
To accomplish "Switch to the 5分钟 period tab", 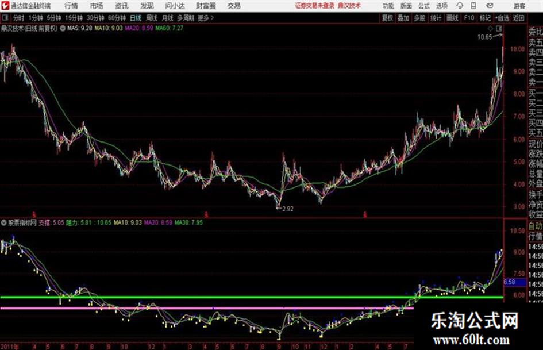I will [x=53, y=18].
